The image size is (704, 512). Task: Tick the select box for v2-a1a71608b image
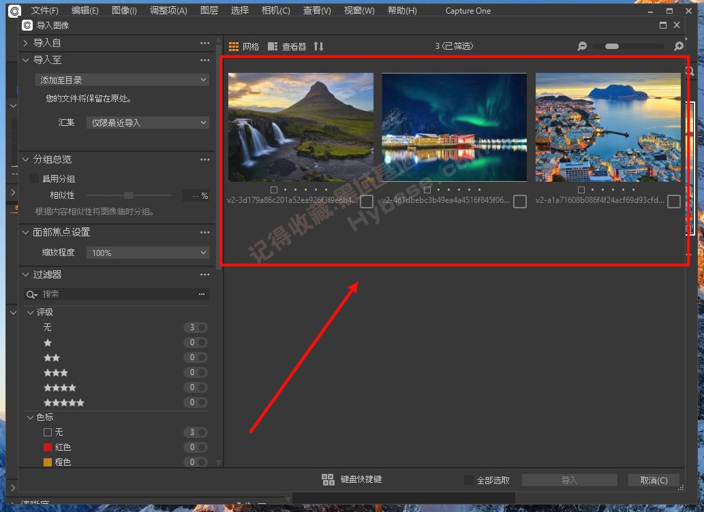tap(673, 202)
